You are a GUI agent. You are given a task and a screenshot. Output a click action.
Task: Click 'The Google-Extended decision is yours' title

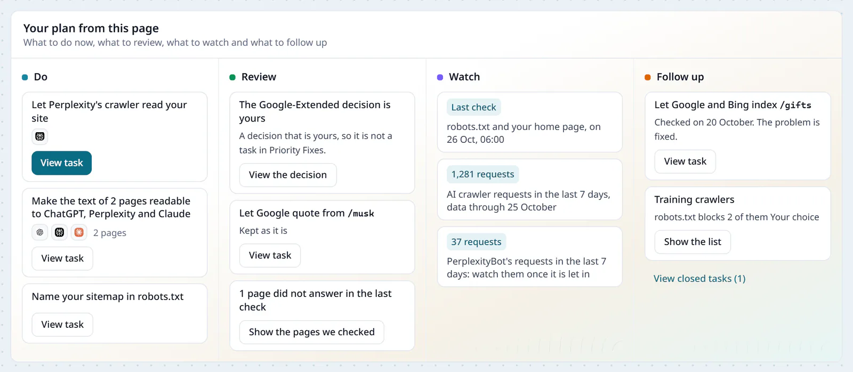[315, 111]
